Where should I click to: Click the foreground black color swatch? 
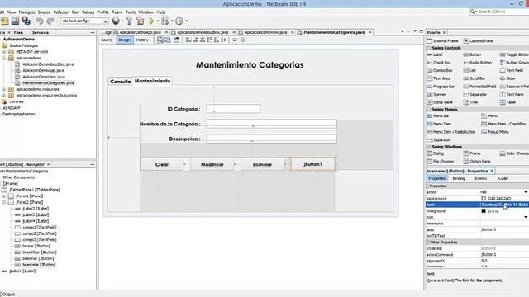[484, 211]
